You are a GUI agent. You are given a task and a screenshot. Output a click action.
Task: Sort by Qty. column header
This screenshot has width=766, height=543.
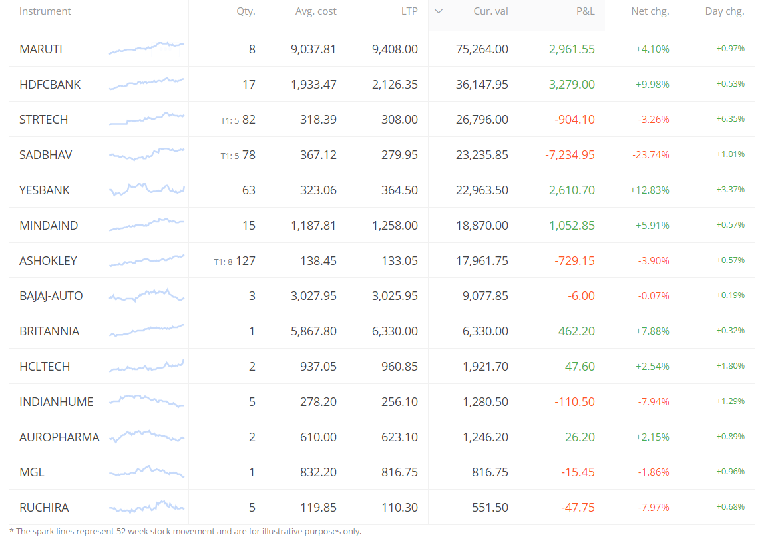click(246, 11)
